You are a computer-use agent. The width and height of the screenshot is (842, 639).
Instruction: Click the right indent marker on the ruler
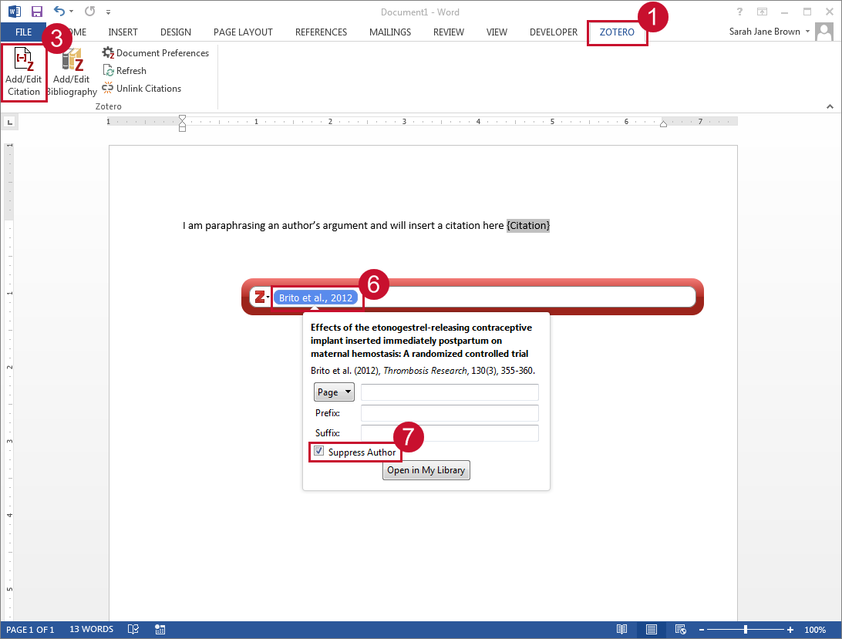tap(664, 124)
